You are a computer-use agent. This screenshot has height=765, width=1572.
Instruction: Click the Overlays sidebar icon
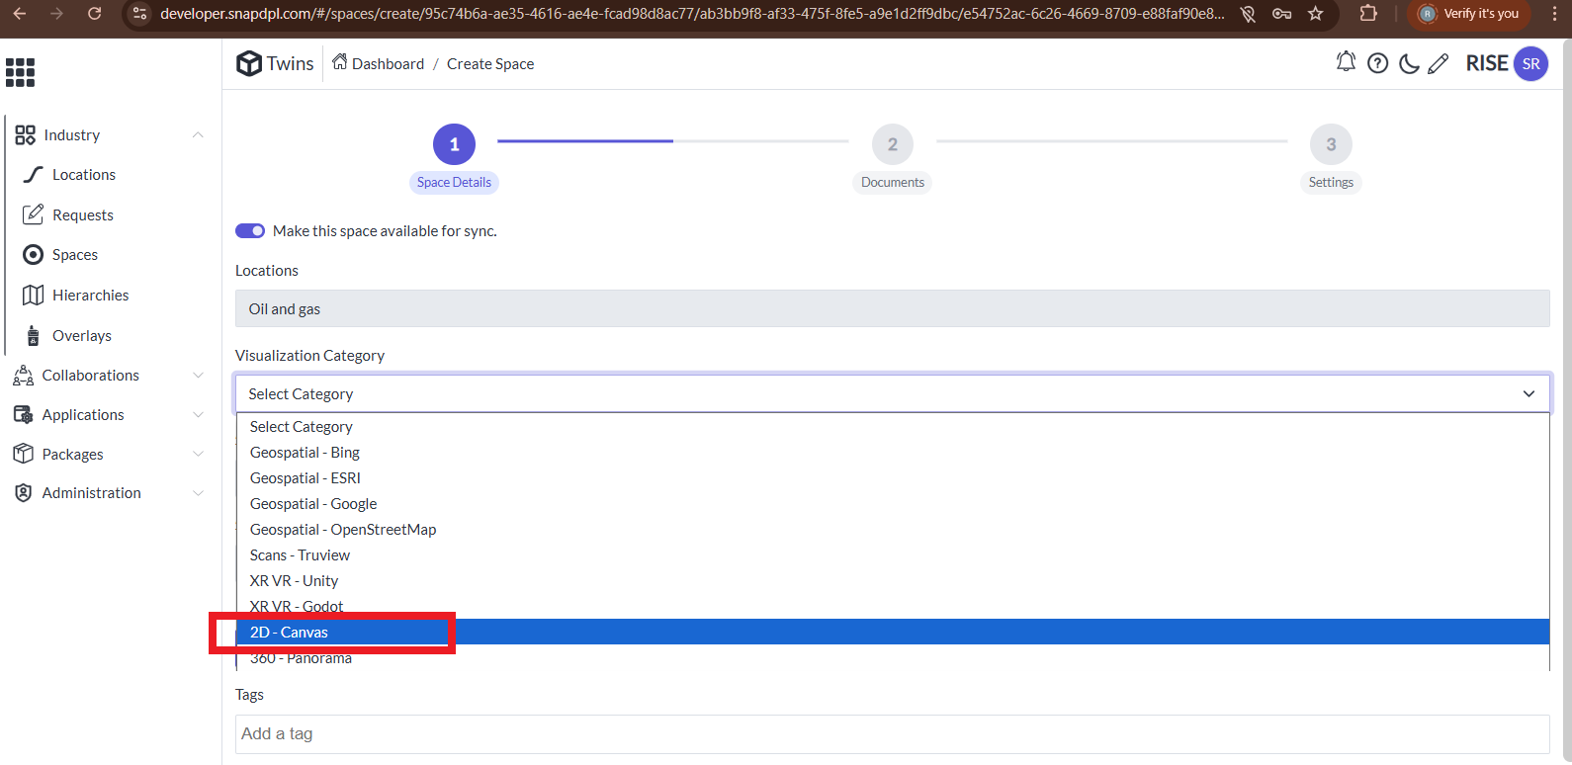34,336
